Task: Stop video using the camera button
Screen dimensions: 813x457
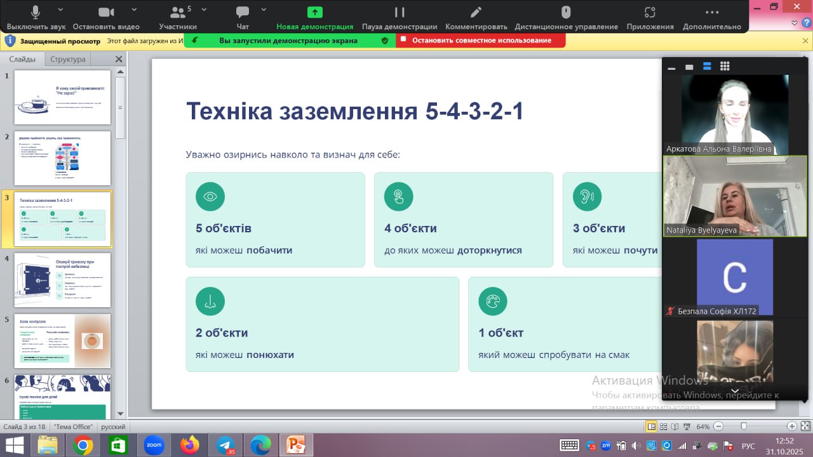Action: [x=105, y=13]
